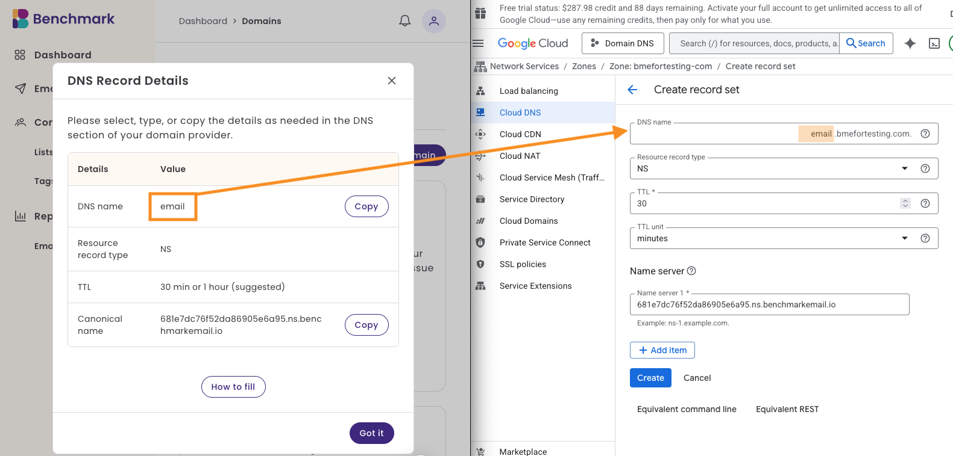The height and width of the screenshot is (456, 953).
Task: Go to Zones breadcrumb
Action: coord(584,66)
